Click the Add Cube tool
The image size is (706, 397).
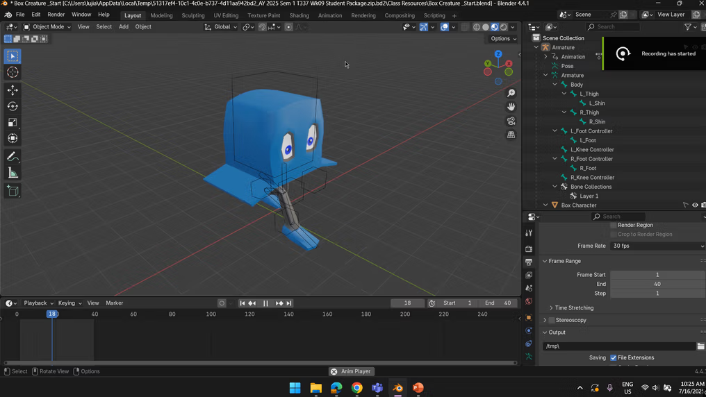tap(13, 191)
